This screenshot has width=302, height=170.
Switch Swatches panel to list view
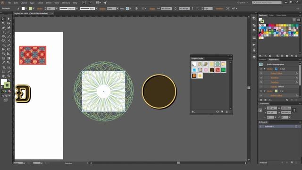[x=294, y=20]
